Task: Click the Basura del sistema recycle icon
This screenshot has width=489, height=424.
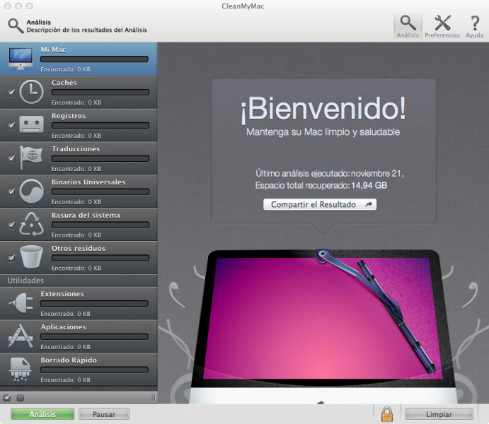Action: coord(32,224)
